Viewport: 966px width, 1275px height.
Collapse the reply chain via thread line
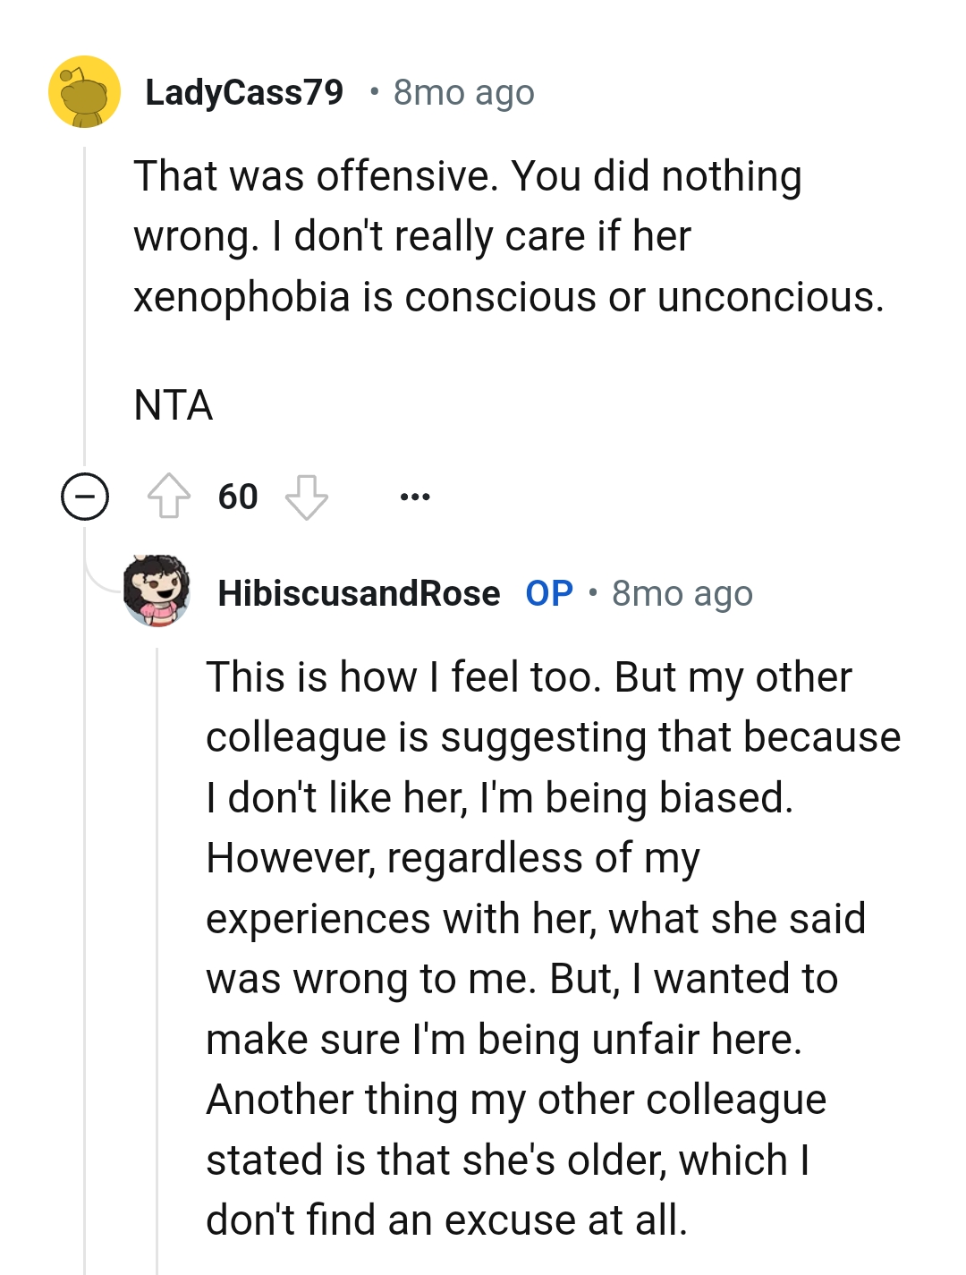pos(83,497)
